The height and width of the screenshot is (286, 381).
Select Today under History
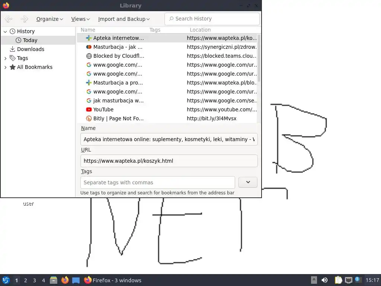click(x=38, y=40)
